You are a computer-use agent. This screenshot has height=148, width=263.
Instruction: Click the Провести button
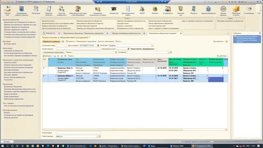pyautogui.click(x=70, y=41)
